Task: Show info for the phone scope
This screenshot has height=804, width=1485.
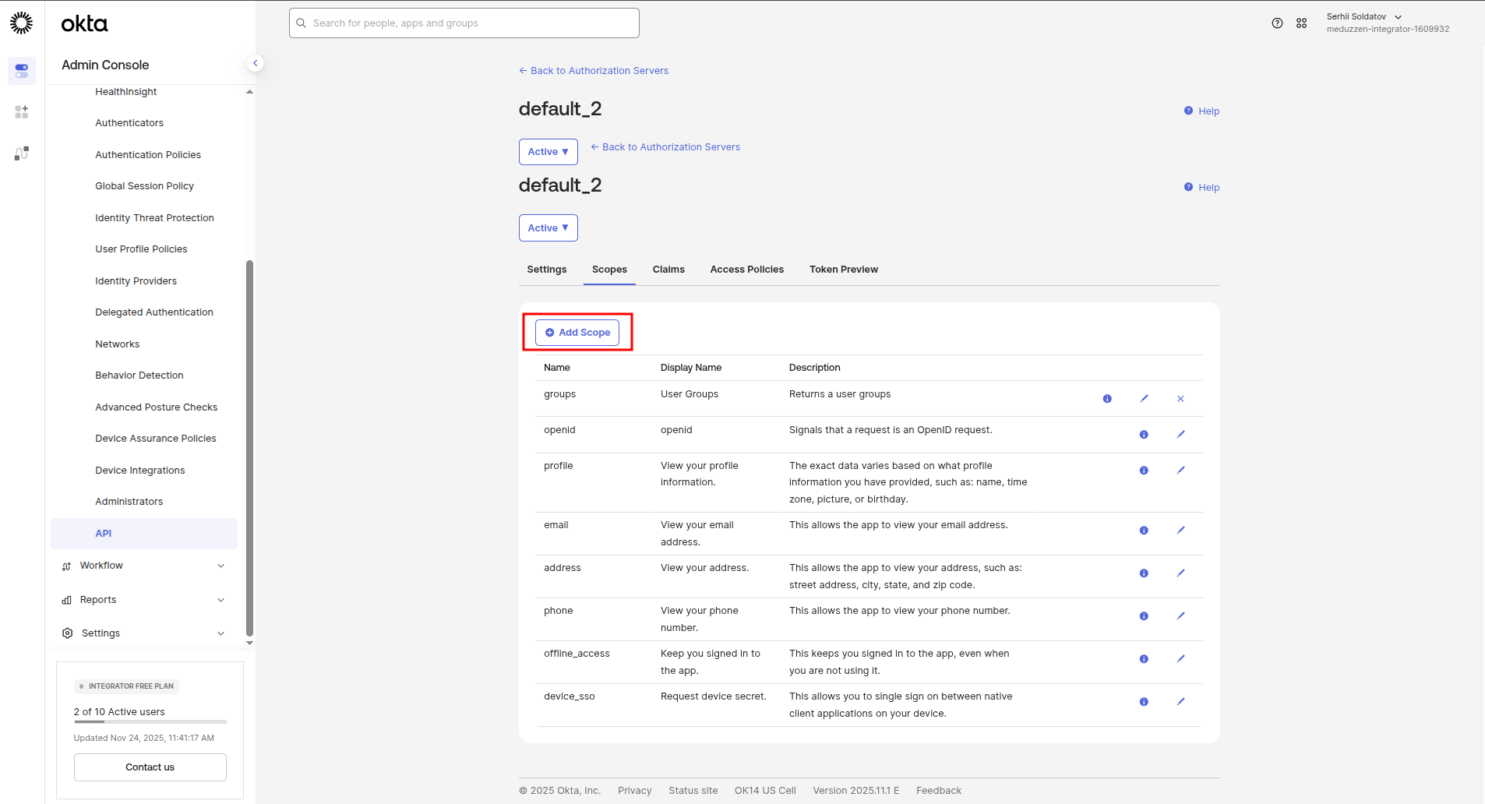Action: [1144, 616]
